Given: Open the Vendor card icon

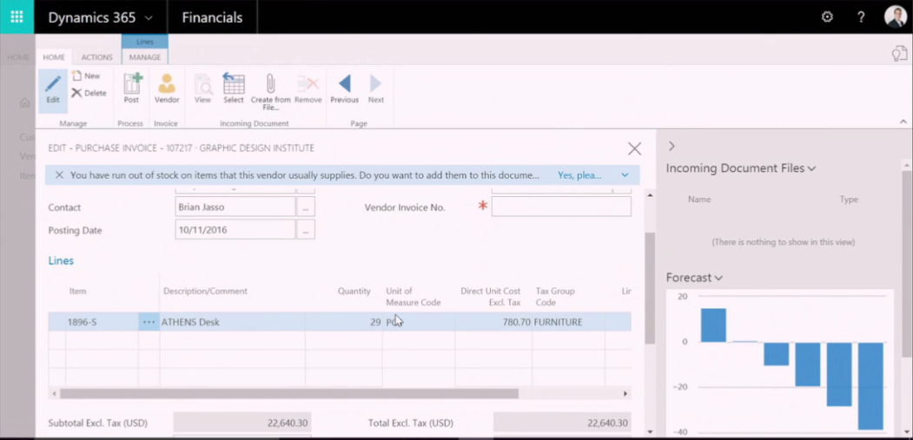Looking at the screenshot, I should click(167, 89).
